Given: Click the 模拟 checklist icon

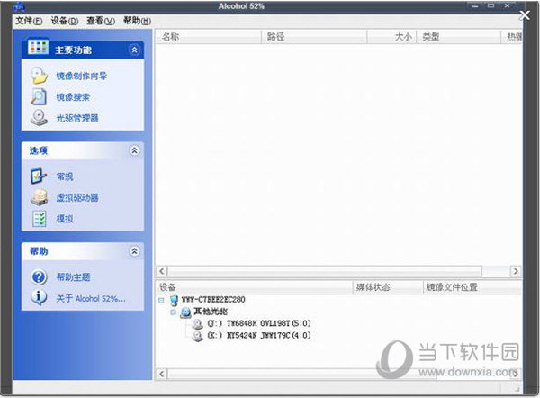Looking at the screenshot, I should [40, 219].
